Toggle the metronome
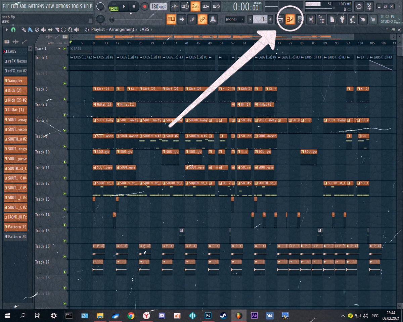Image resolution: width=403 pixels, height=322 pixels. 175,6
